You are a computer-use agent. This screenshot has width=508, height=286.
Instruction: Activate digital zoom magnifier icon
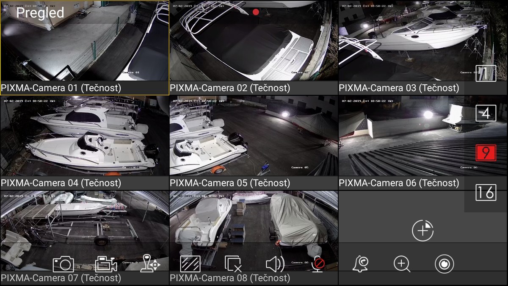coord(402,264)
